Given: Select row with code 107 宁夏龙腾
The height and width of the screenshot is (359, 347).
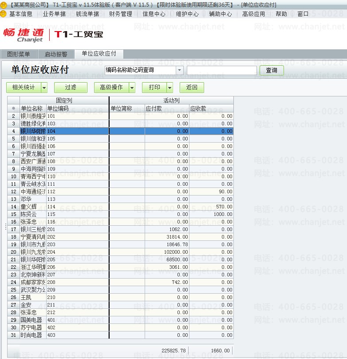Looking at the screenshot, I should (120, 154).
